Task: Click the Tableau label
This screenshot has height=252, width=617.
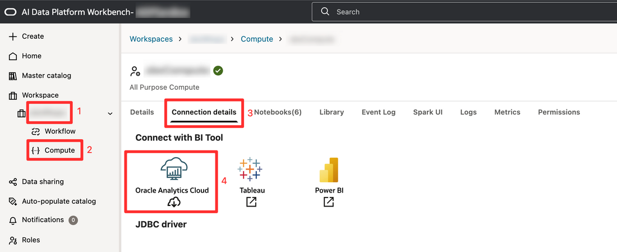Action: pyautogui.click(x=252, y=190)
